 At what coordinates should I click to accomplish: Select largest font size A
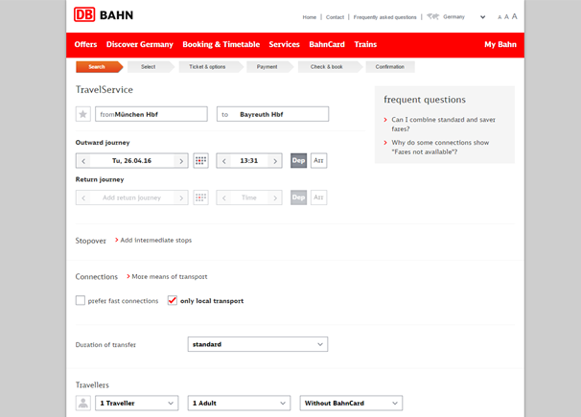(x=515, y=16)
